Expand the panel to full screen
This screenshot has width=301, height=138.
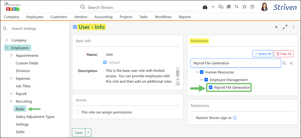tap(285, 27)
